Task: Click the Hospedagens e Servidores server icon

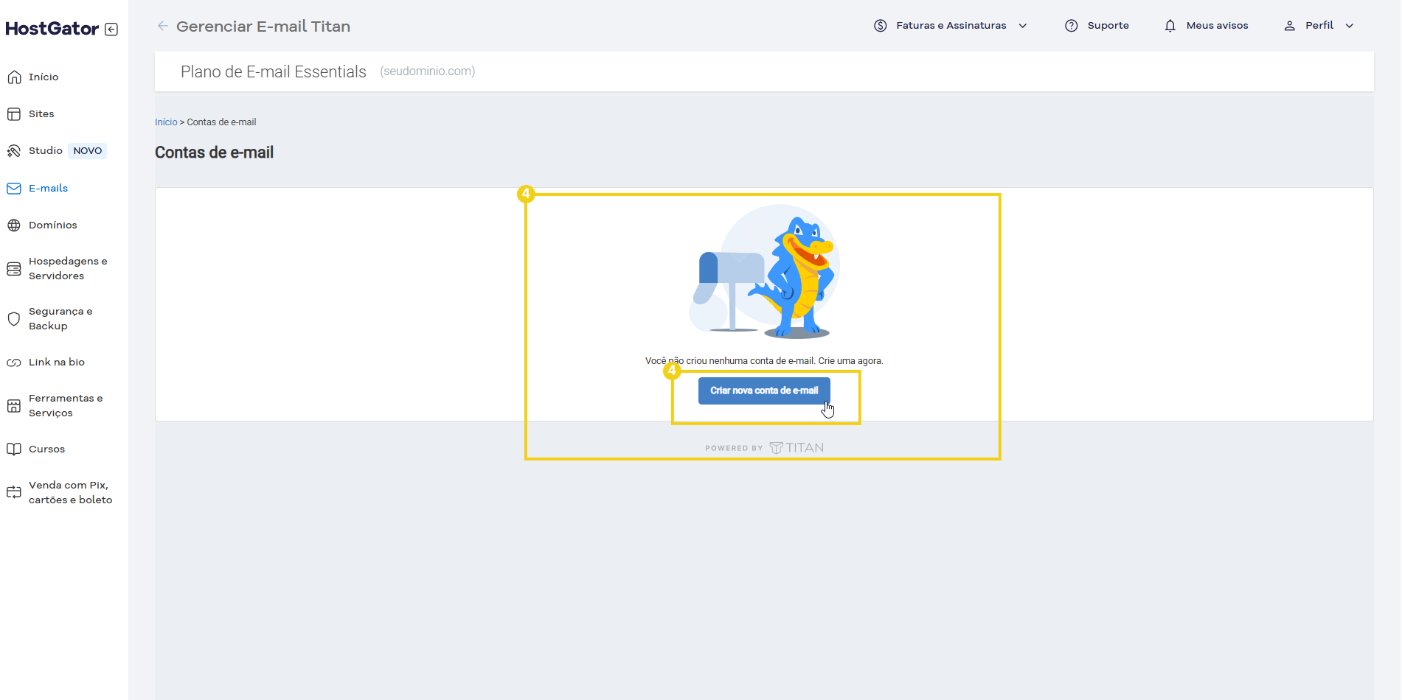Action: click(14, 269)
